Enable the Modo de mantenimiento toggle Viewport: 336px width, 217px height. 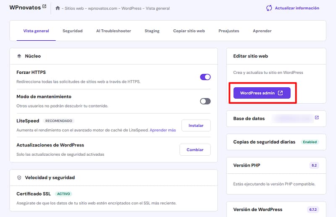tap(205, 101)
